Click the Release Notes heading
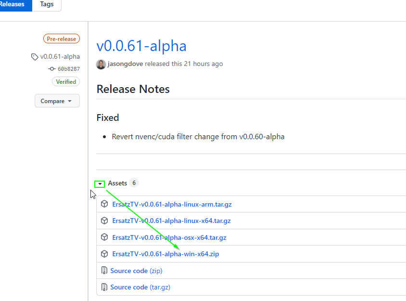The height and width of the screenshot is (301, 406). coord(133,89)
